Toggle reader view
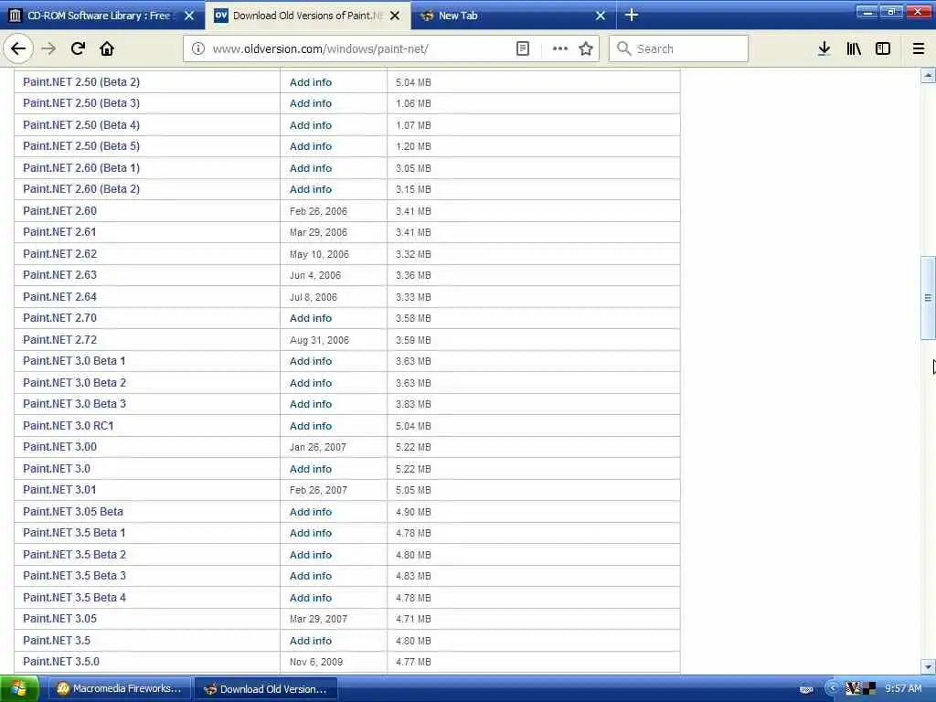Viewport: 936px width, 702px height. pyautogui.click(x=522, y=48)
